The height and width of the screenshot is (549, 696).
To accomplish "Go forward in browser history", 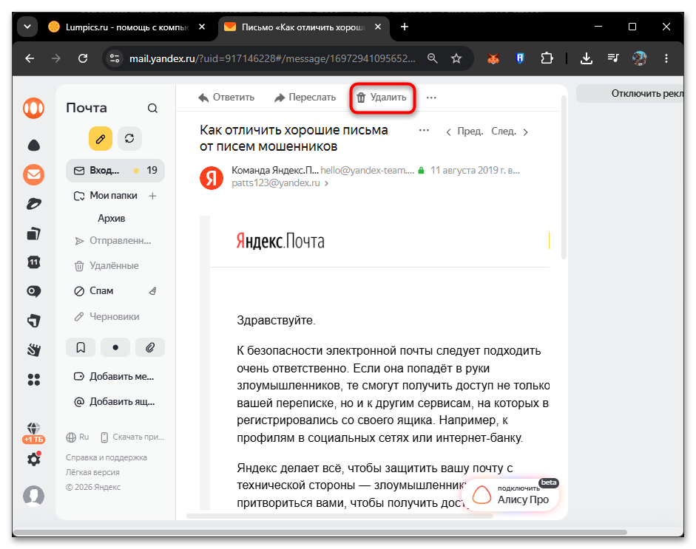I will tap(56, 58).
